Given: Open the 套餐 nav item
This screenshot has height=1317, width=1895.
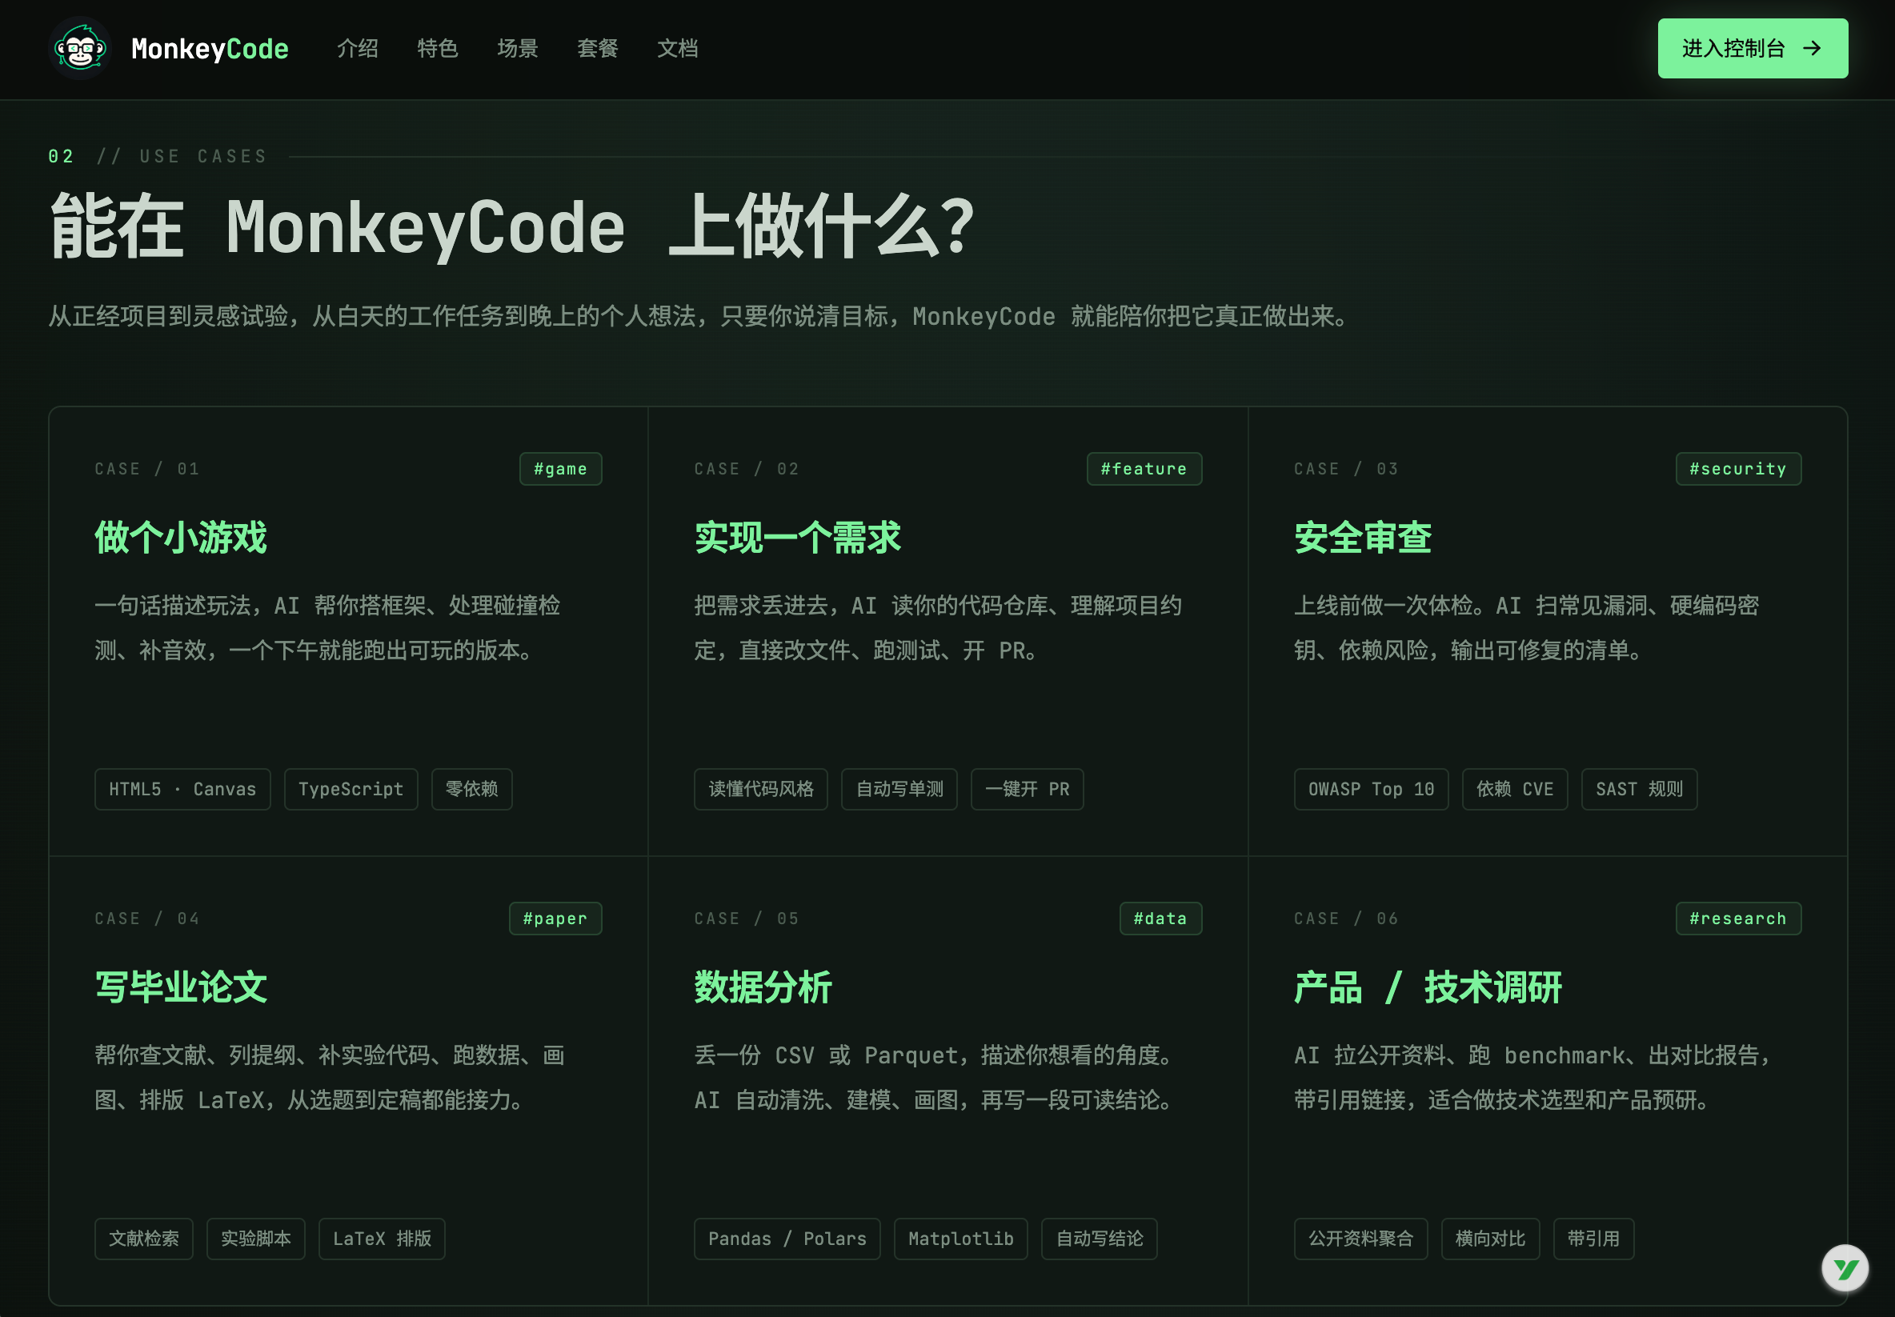Looking at the screenshot, I should coord(598,48).
